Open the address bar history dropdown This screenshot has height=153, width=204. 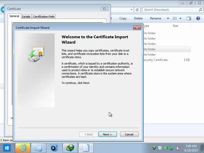(x=131, y=10)
